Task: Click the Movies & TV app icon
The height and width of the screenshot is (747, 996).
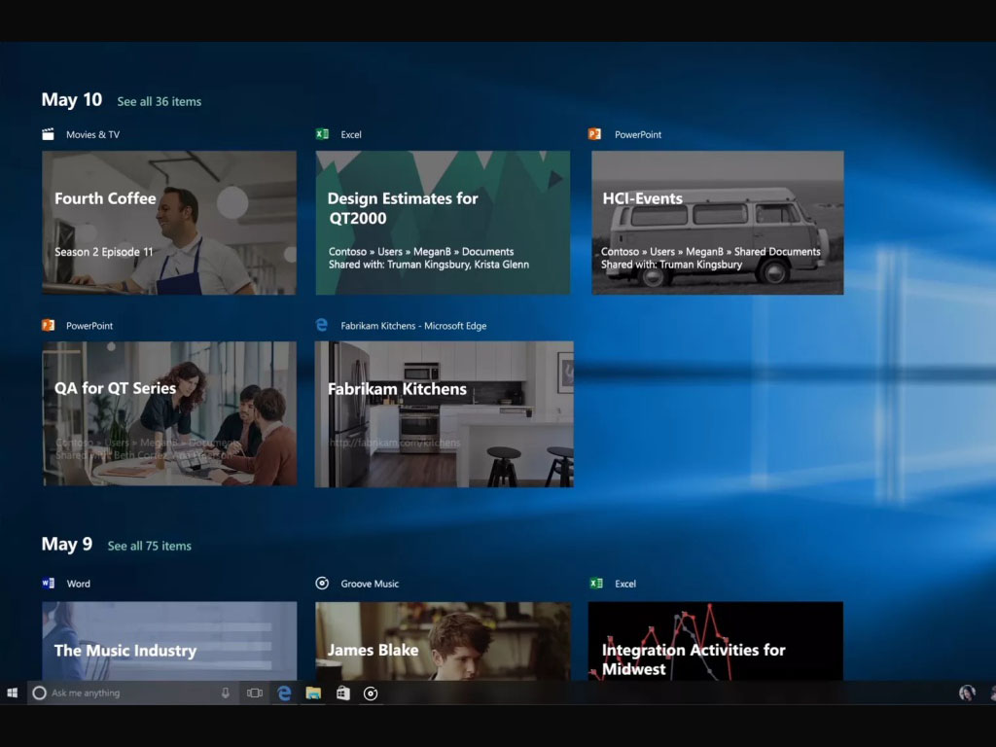Action: (49, 134)
